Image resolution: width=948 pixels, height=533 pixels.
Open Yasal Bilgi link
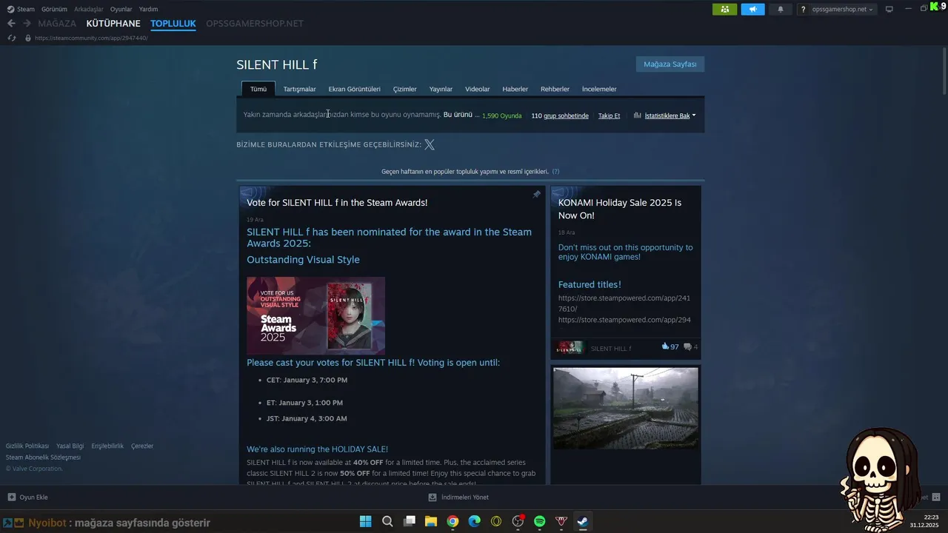tap(70, 446)
